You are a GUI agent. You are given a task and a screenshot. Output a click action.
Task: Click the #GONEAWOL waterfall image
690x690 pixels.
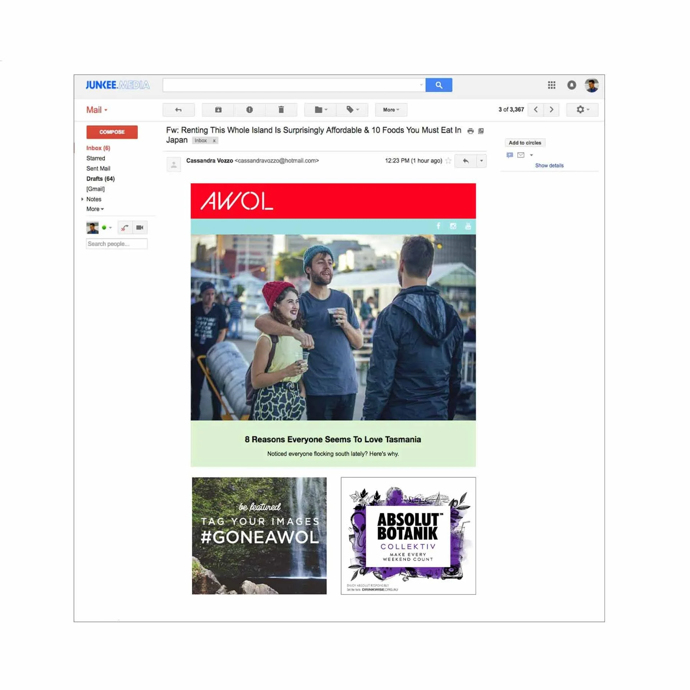[259, 536]
